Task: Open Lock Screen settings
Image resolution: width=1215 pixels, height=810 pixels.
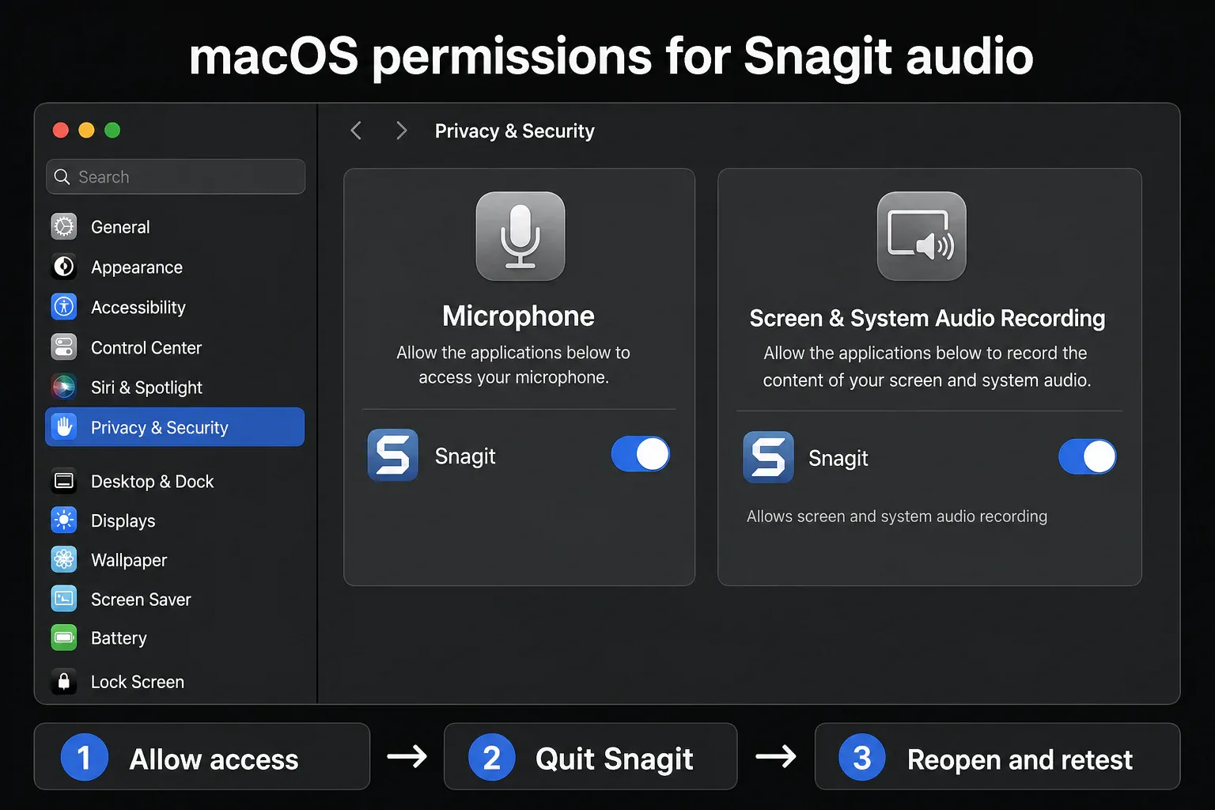Action: (175, 681)
